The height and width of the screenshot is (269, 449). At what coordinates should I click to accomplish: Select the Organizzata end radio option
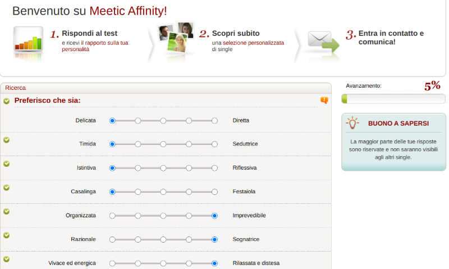(112, 216)
